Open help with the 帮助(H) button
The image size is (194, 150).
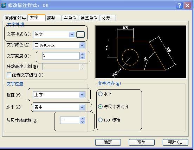coord(175,142)
